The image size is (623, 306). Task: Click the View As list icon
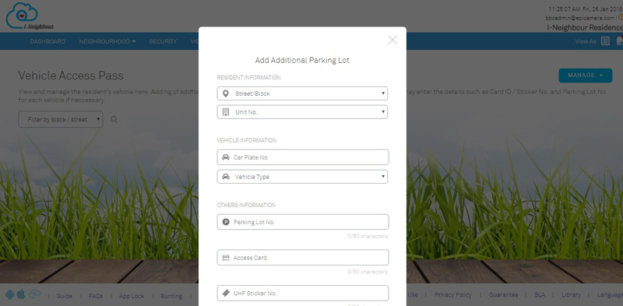pos(605,41)
